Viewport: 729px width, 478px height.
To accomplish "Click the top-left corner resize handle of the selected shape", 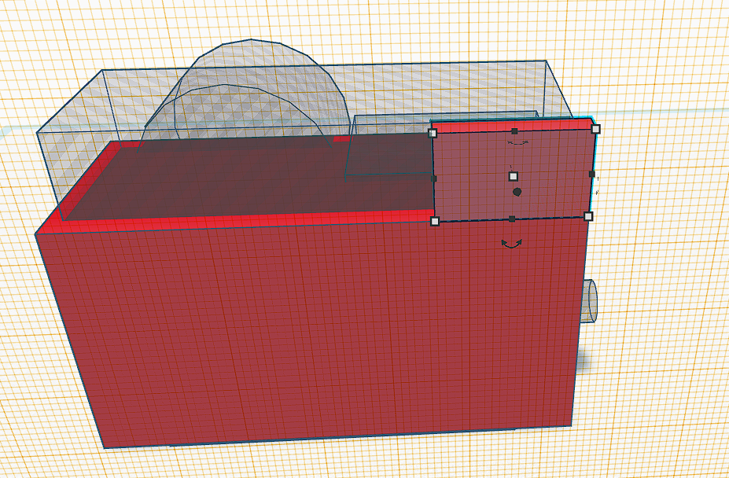I will (433, 134).
